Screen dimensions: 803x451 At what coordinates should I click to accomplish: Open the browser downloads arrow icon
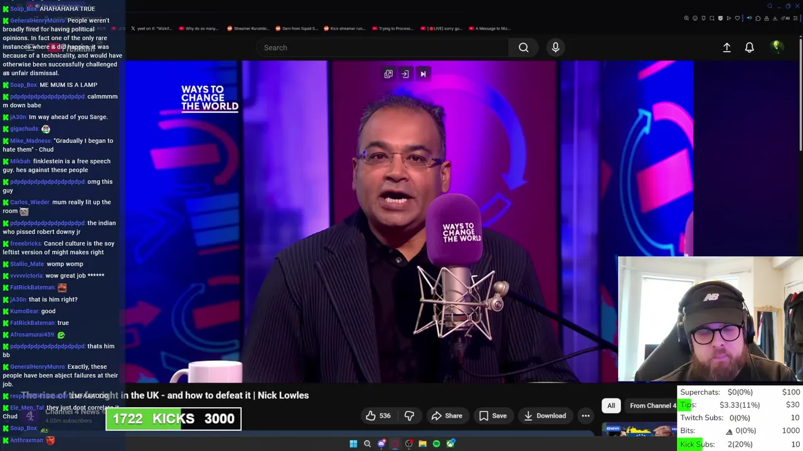(775, 18)
